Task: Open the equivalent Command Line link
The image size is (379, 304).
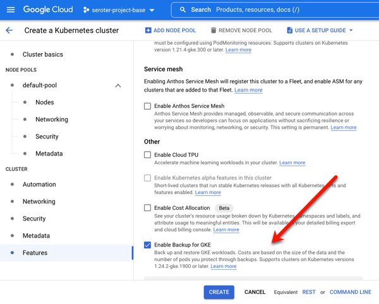Action: pyautogui.click(x=350, y=292)
